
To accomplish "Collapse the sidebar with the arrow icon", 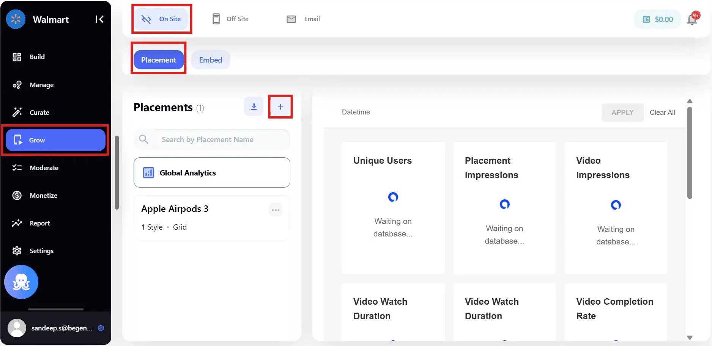I will point(99,19).
